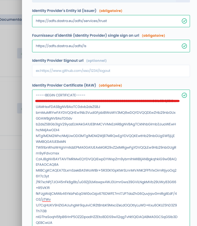Click the "Identity Provider's Entity id (issuer)" label
This screenshot has width=197, height=226.
pos(64,11)
